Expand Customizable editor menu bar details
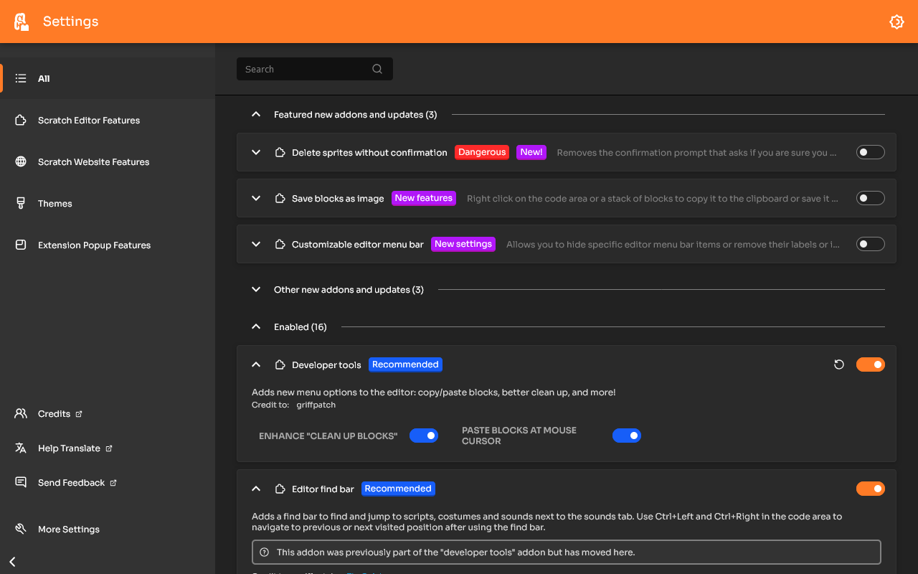 point(256,244)
